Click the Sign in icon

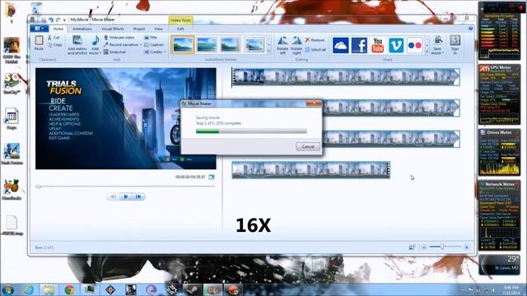click(x=455, y=40)
